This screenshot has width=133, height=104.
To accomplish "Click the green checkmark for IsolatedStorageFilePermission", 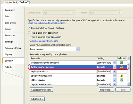I will (121, 62).
